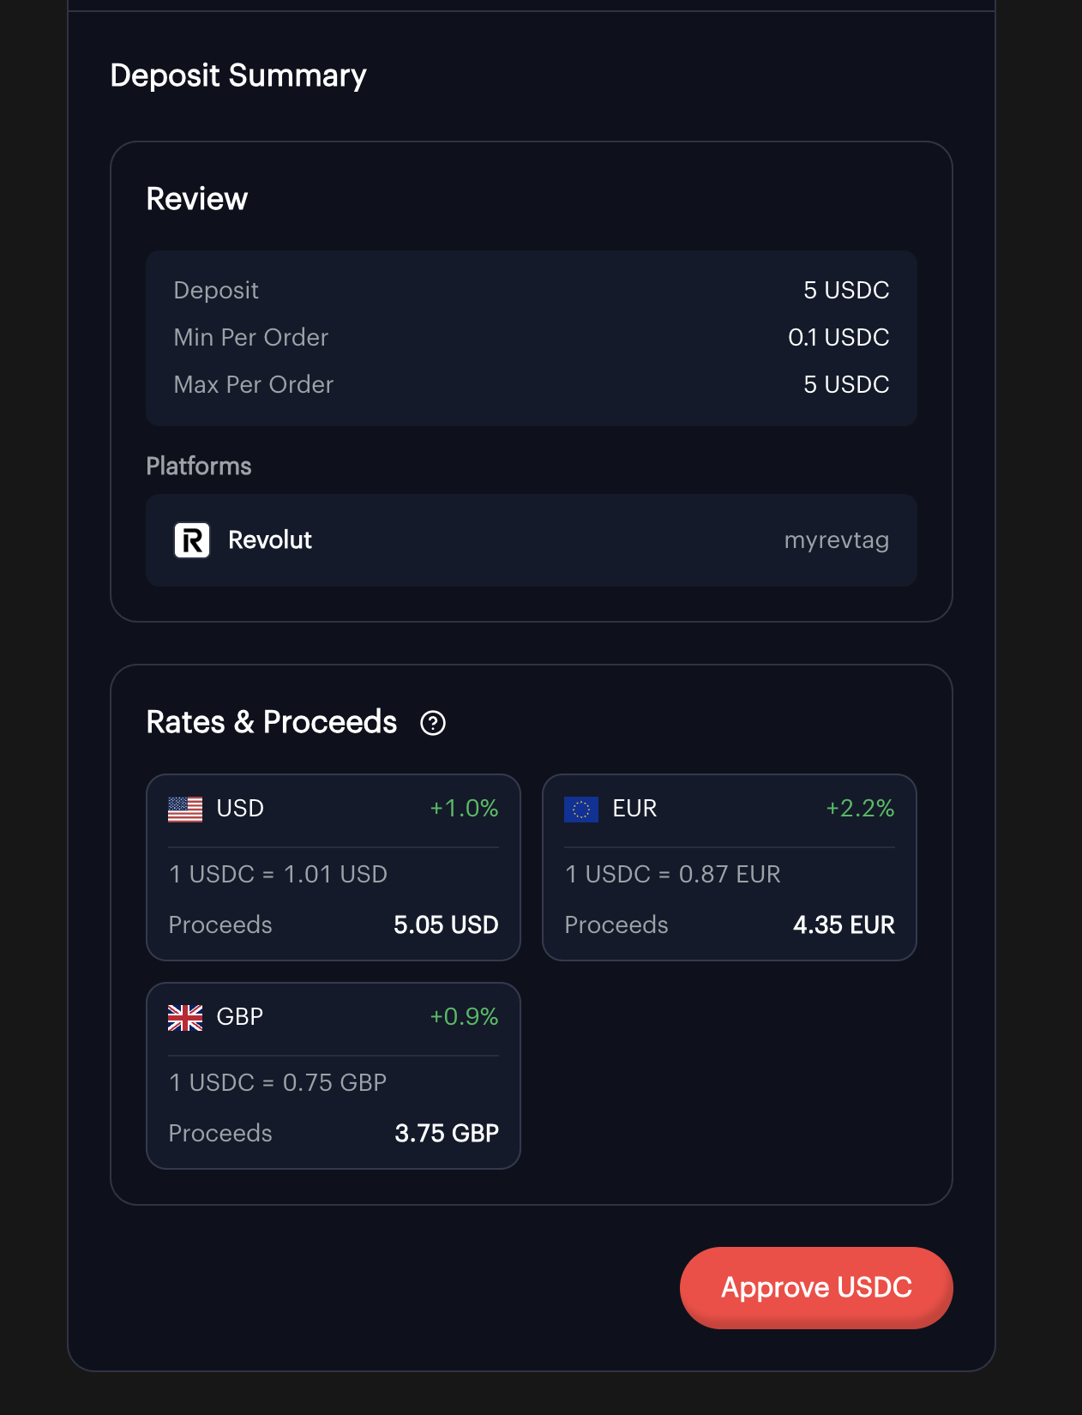The width and height of the screenshot is (1082, 1415).
Task: Click the 5.05 USD proceeds amount
Action: tap(446, 924)
